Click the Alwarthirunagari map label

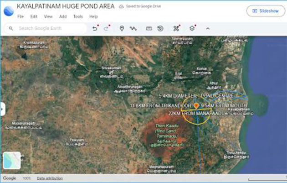tap(130, 89)
